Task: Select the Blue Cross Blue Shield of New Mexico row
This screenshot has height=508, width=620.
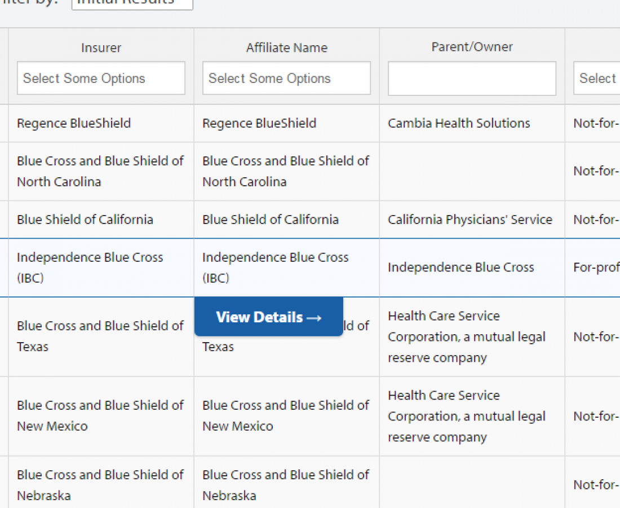Action: (100, 416)
